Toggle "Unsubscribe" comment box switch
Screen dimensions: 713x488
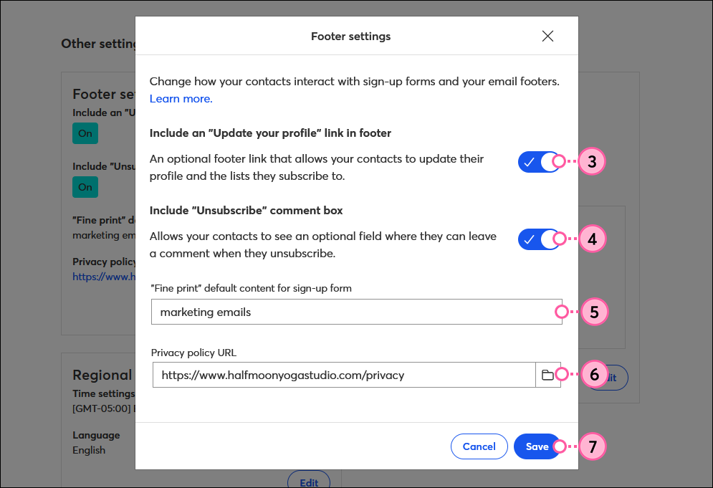click(538, 239)
